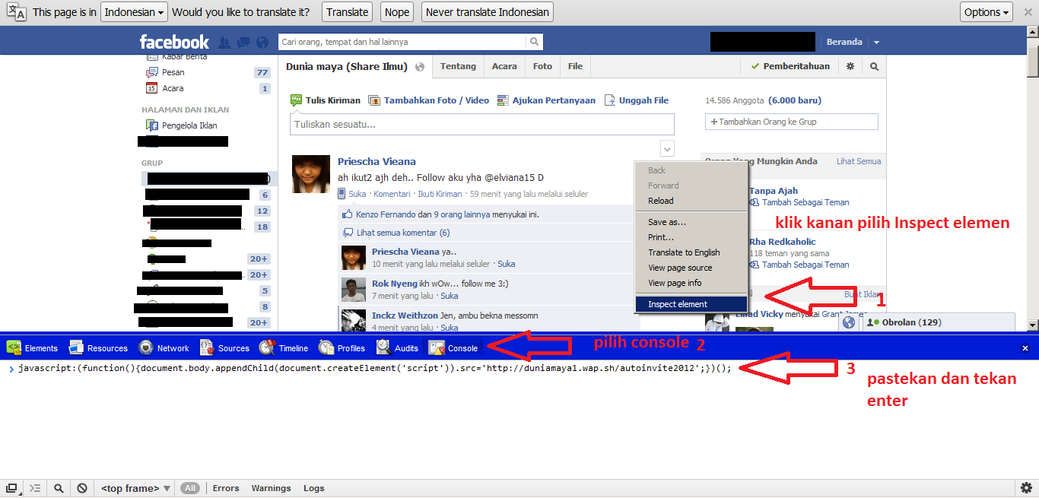Switch to the Sources panel
The width and height of the screenshot is (1039, 498).
point(224,348)
